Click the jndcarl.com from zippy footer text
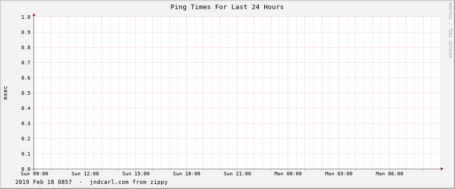Image resolution: width=455 pixels, height=189 pixels. pos(128,182)
